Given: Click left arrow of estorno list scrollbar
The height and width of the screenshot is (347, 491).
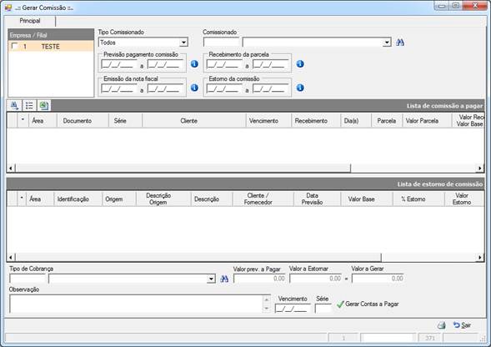Looking at the screenshot, I should click(11, 258).
